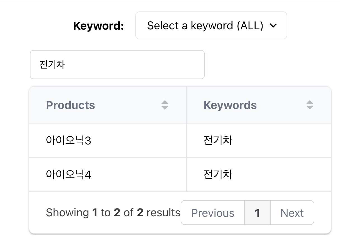Click the chevron on the keyword selector
Viewport: 340px width, 242px height.
(273, 25)
